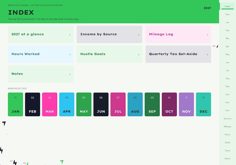The image size is (236, 165).
Task: Jump to the MAY month tile
Action: [84, 104]
